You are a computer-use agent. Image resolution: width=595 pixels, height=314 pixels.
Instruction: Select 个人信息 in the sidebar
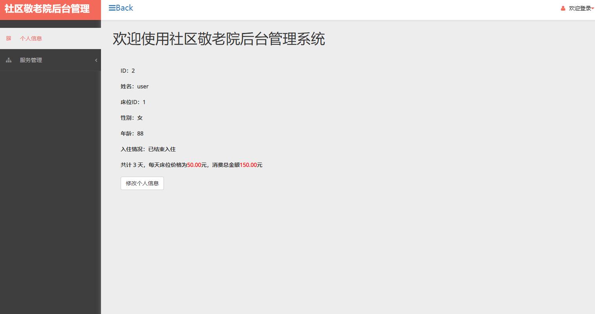pyautogui.click(x=30, y=38)
